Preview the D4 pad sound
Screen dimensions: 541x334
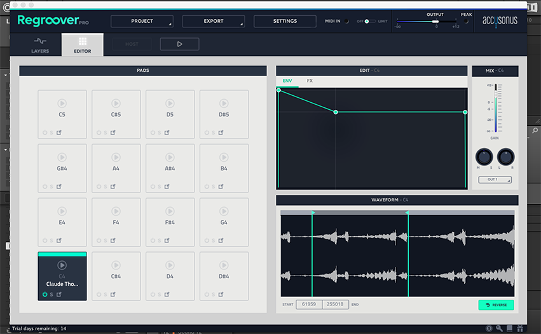coord(170,265)
